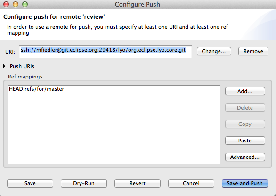Select HEAD:refs/for/master ref mapping
The width and height of the screenshot is (276, 196).
point(36,89)
